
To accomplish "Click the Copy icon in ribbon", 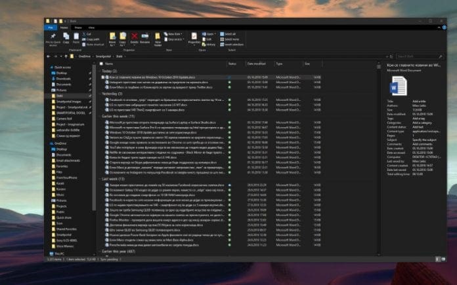I will point(66,36).
